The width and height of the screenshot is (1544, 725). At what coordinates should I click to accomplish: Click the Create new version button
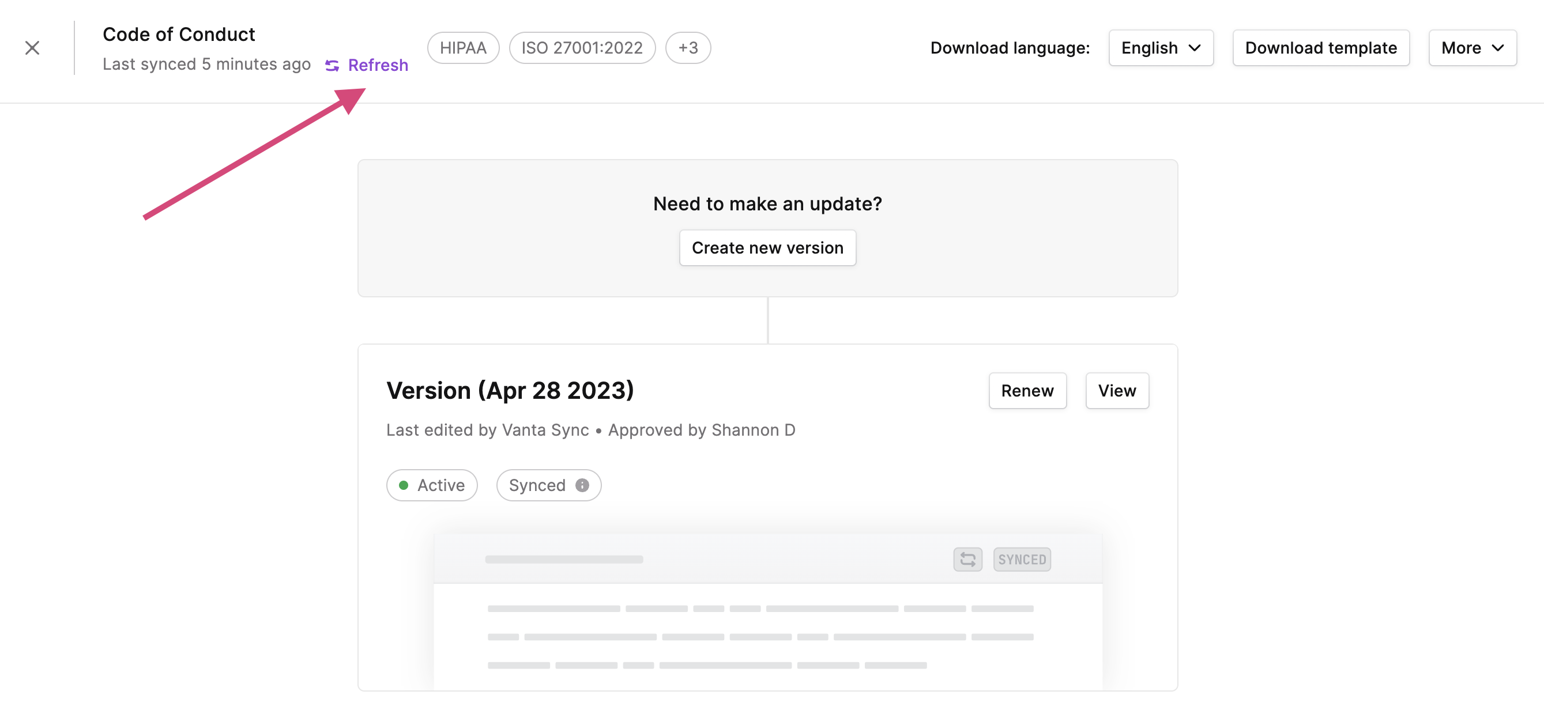(x=767, y=247)
